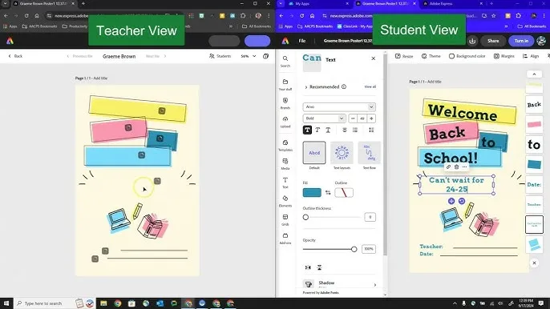Adjust the Outline thickness slider handle

click(x=305, y=217)
